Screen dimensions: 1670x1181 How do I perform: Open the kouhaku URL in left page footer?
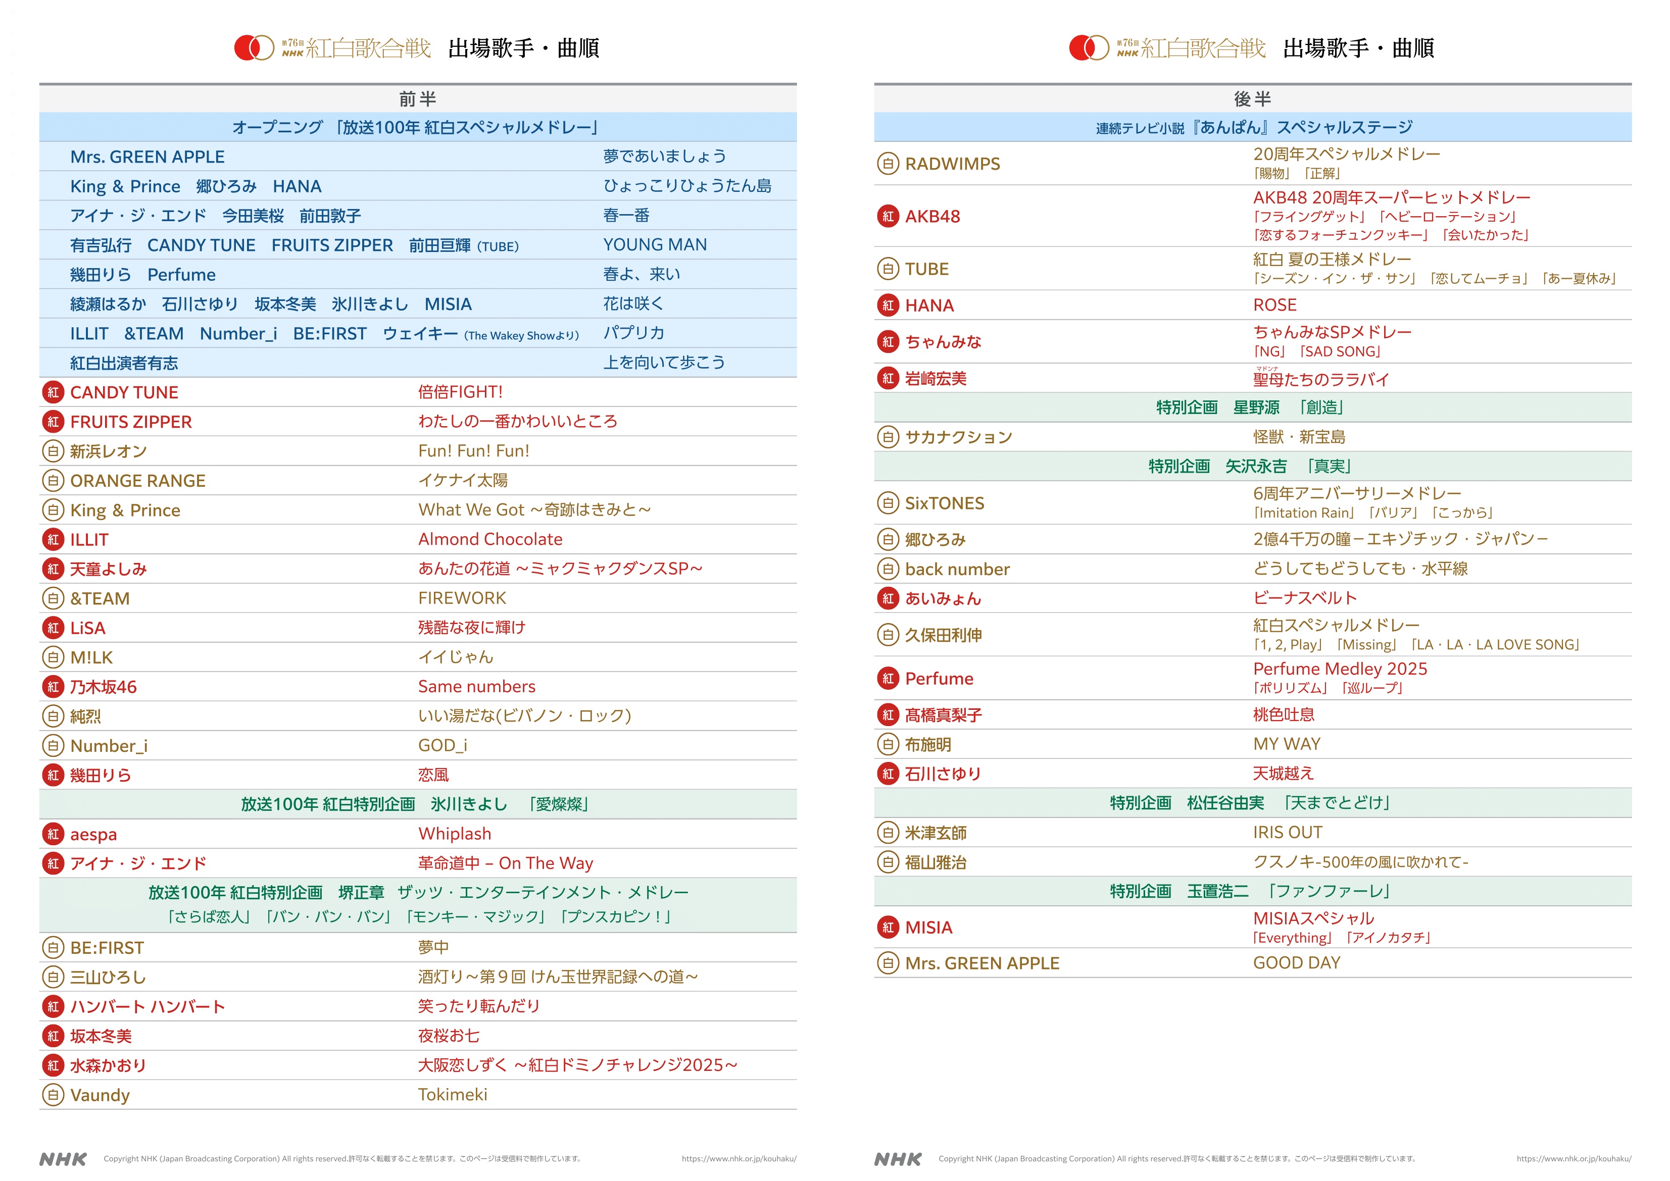[x=738, y=1159]
